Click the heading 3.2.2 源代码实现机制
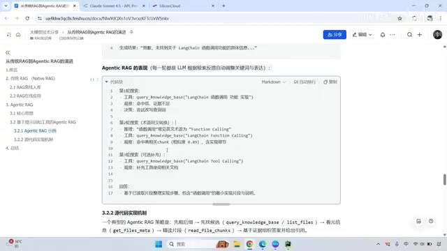The image size is (447, 251). tap(124, 213)
